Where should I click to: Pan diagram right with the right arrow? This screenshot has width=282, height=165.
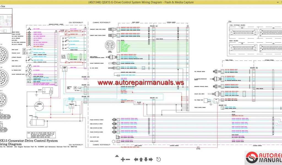(x=151, y=159)
